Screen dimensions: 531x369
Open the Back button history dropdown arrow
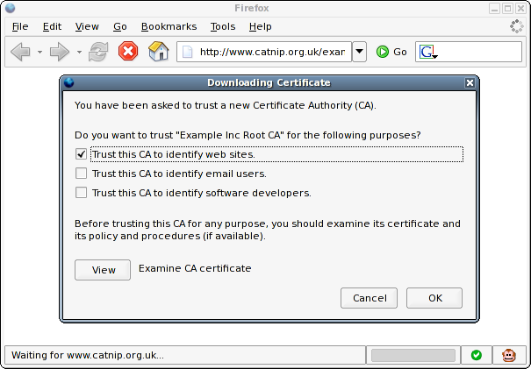(39, 52)
